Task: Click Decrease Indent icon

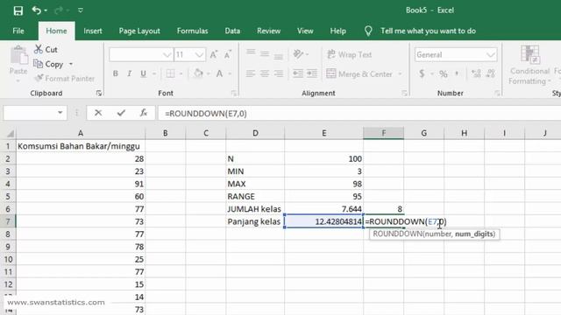Action: [298, 73]
